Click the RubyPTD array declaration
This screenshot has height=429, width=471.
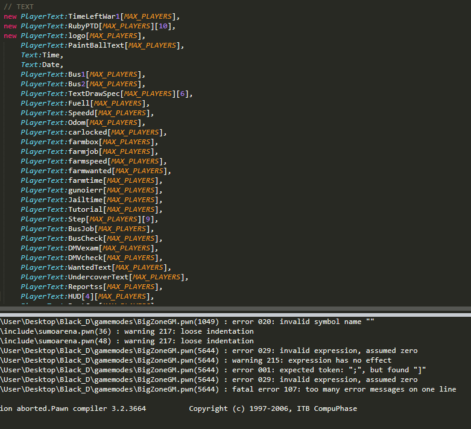click(x=89, y=26)
